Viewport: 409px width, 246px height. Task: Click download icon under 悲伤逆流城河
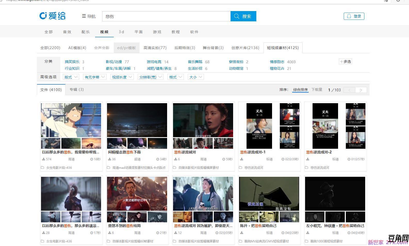tap(176, 159)
